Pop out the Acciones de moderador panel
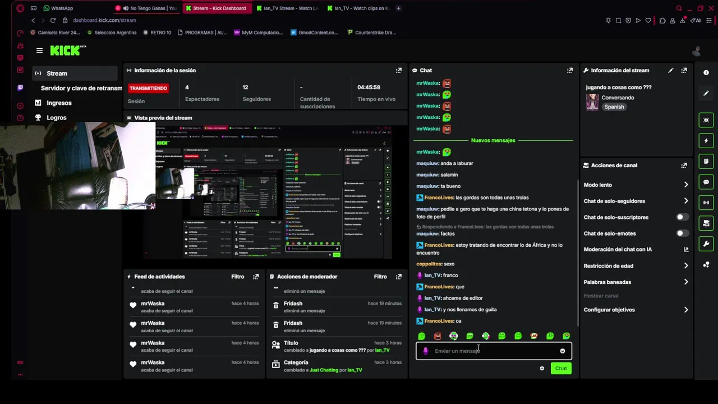Screen dimensions: 718x404 coord(399,277)
